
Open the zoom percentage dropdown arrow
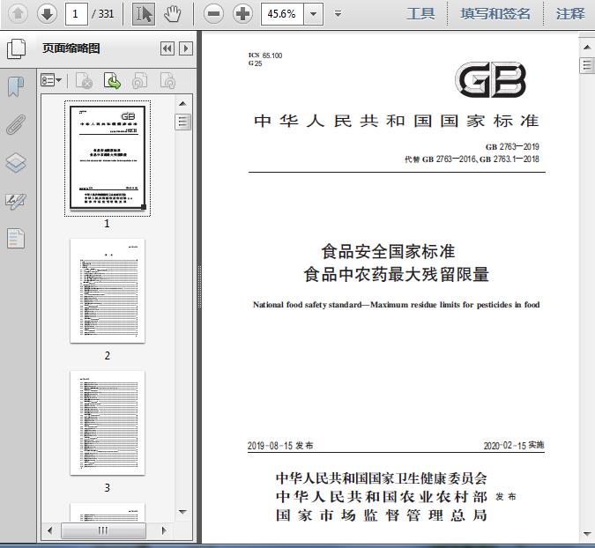coord(314,14)
